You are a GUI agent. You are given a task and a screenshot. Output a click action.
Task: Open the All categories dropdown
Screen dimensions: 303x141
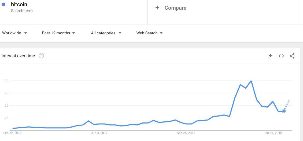tap(106, 33)
